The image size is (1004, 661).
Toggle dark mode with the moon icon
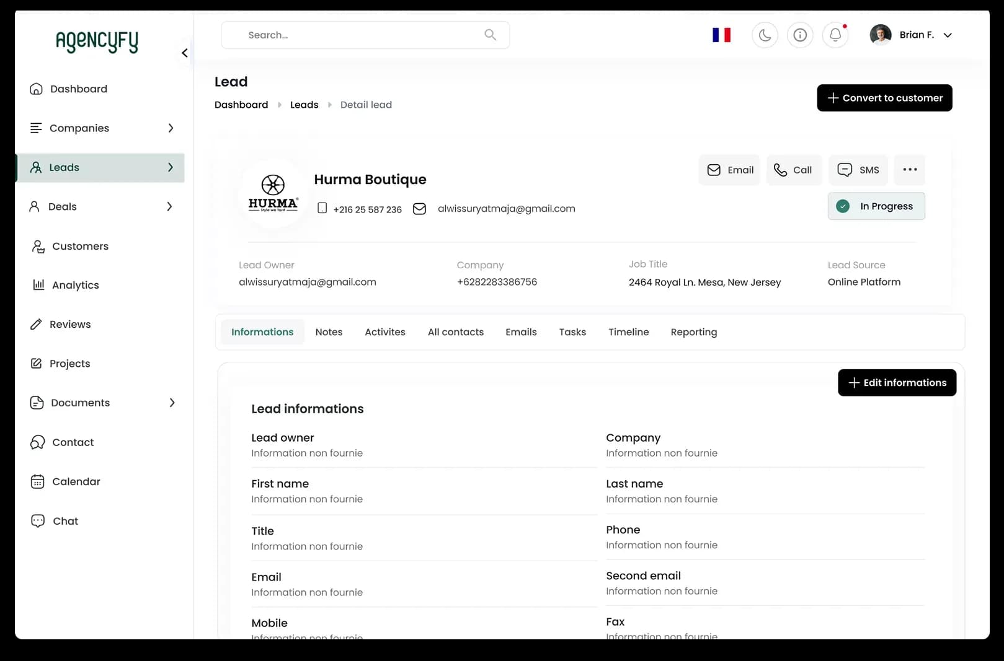coord(765,35)
